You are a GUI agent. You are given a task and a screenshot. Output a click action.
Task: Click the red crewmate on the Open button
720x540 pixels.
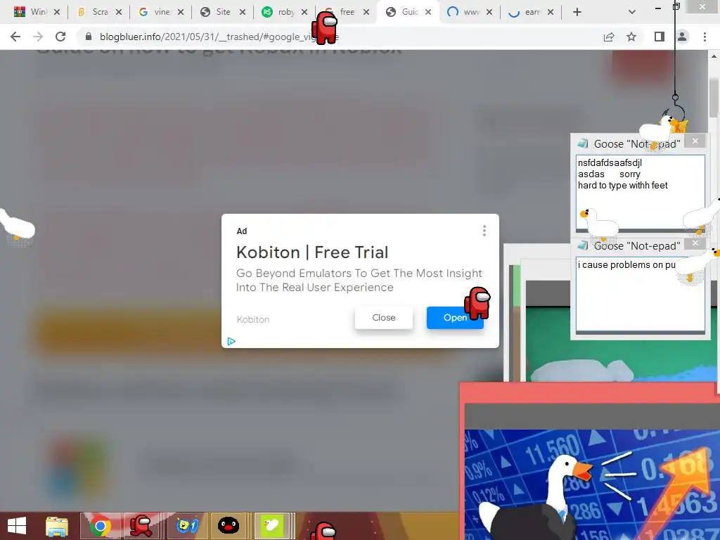(x=477, y=303)
